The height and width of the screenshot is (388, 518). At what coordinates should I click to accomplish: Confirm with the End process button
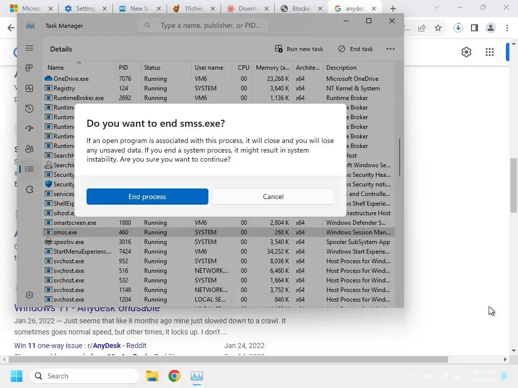pos(147,197)
